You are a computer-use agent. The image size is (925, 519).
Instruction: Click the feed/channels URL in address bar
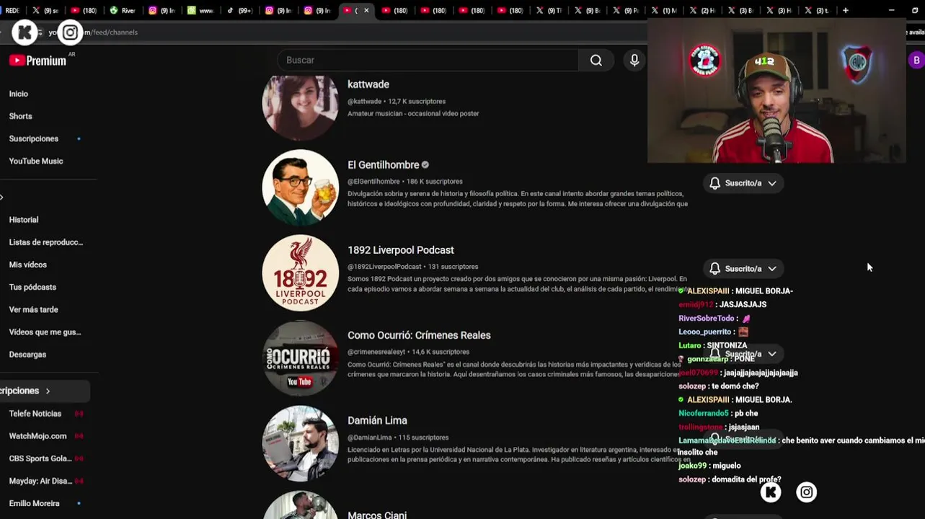(x=94, y=32)
